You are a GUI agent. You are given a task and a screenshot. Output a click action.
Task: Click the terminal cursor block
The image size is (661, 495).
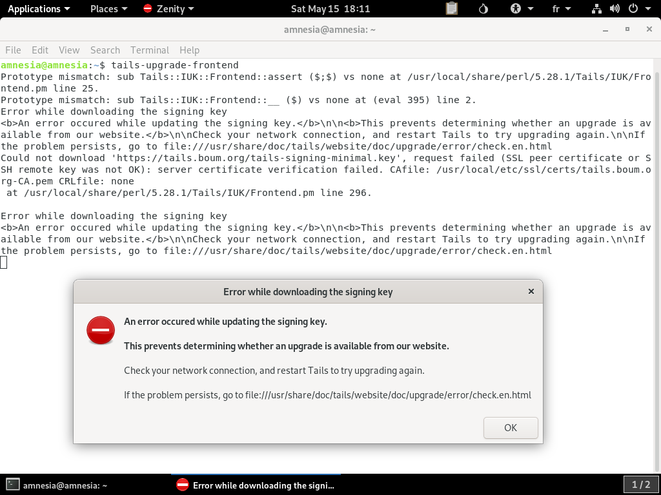(3, 262)
